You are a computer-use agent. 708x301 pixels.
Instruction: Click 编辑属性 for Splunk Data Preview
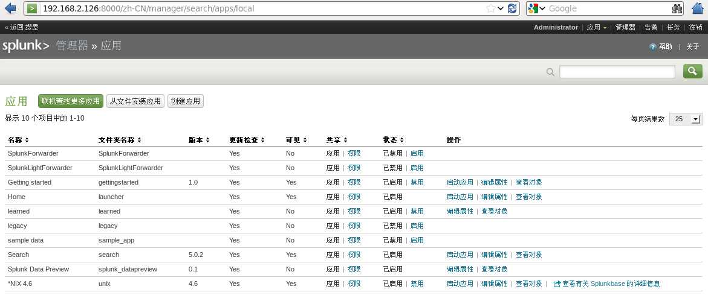tap(460, 270)
